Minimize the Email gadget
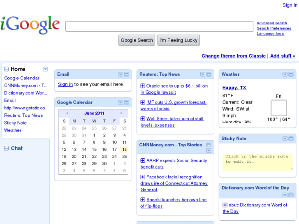Viewport: 299px width, 224px height. click(127, 74)
